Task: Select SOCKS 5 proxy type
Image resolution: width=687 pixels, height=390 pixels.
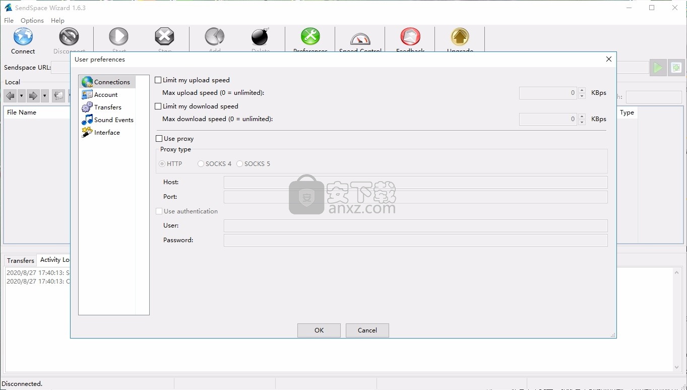Action: [240, 163]
